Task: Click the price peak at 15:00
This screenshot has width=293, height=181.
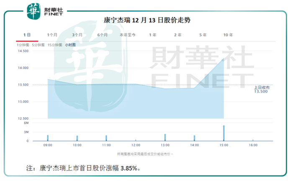Action: click(224, 59)
